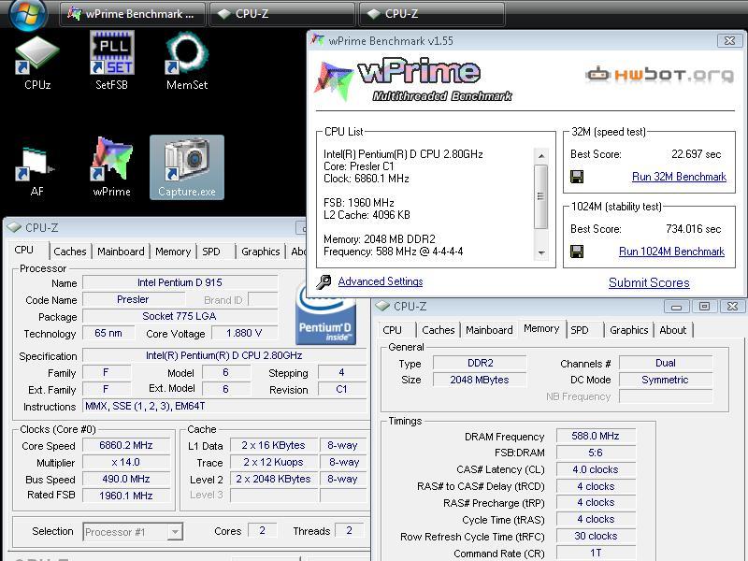Open Caches tab in right CPU-Z window

click(x=438, y=330)
